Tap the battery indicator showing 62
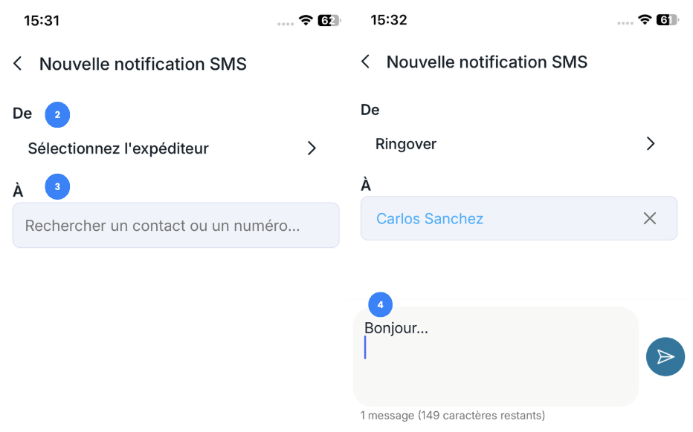Image resolution: width=693 pixels, height=432 pixels. (x=328, y=21)
